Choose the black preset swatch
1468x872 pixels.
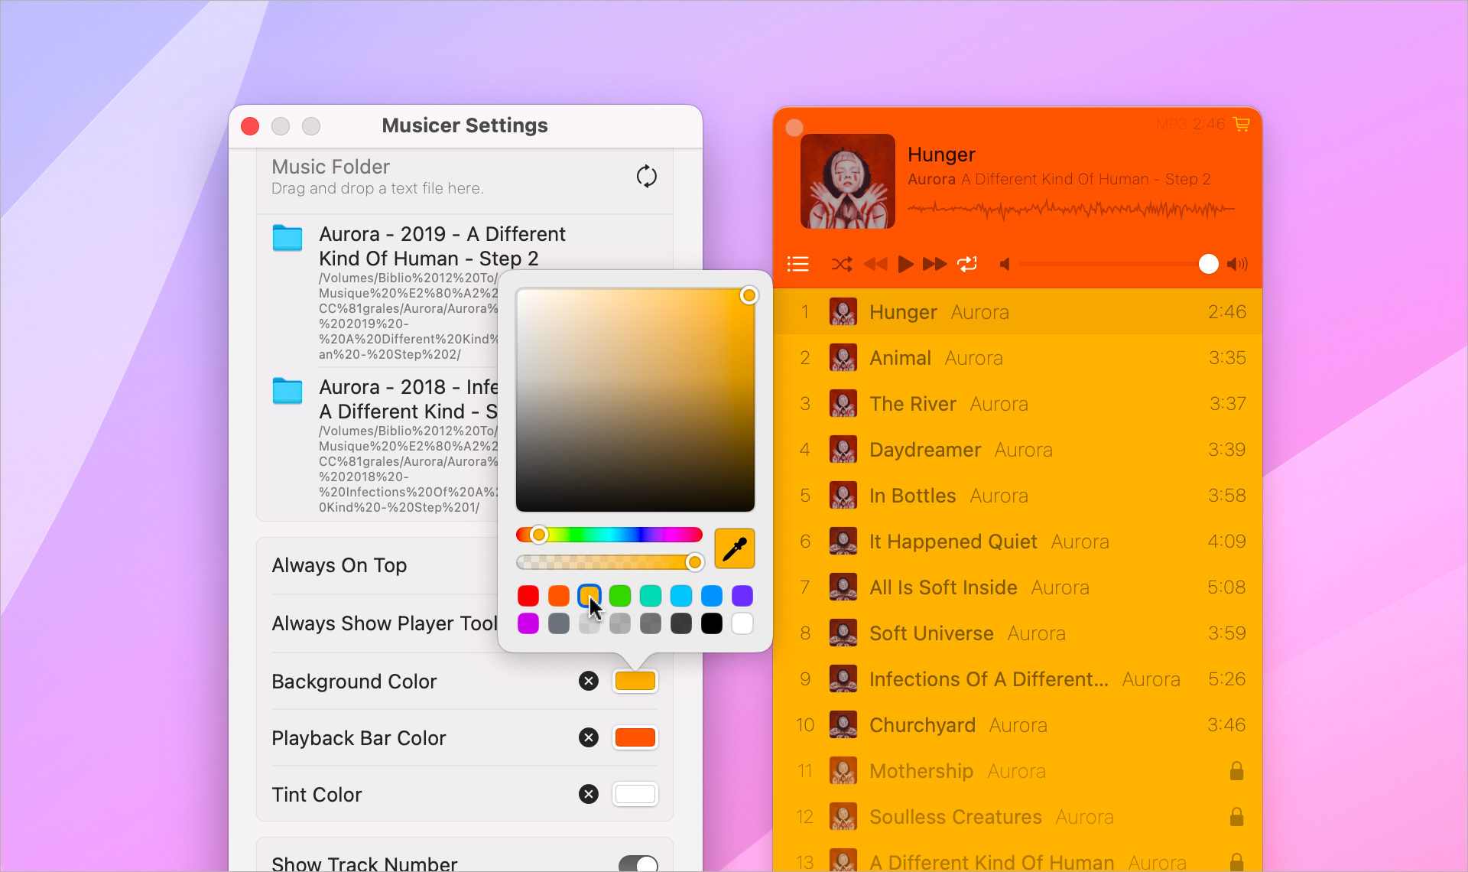click(712, 623)
